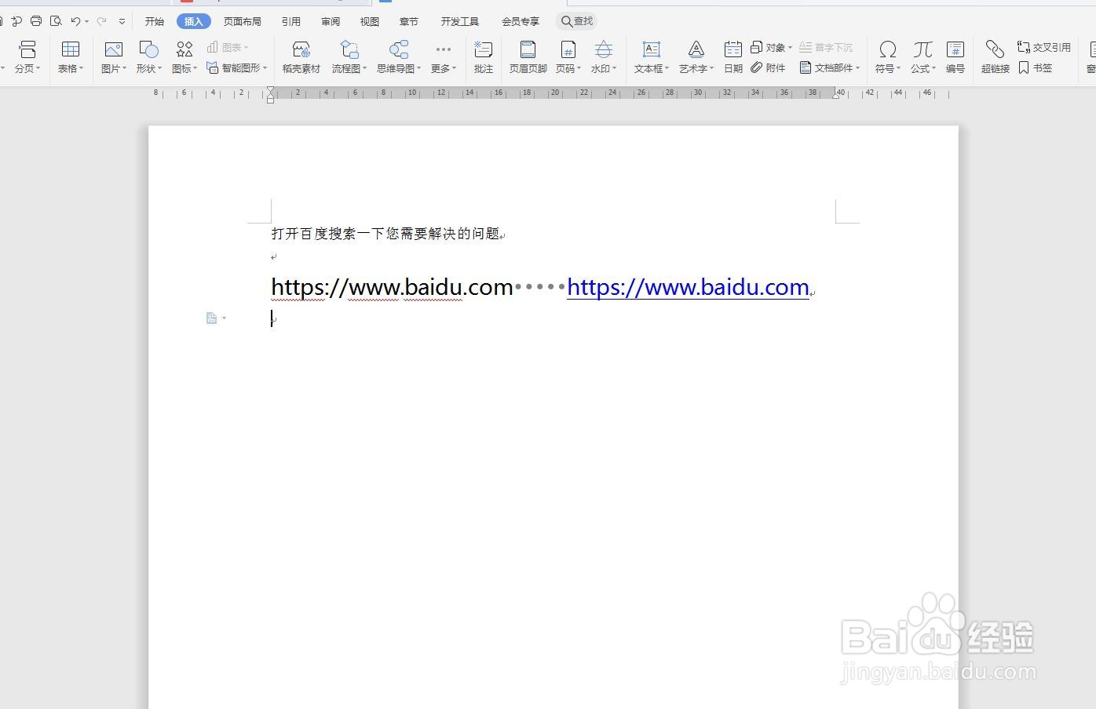
Task: Click the paragraph layout icon beside the cursor line
Action: coord(211,318)
